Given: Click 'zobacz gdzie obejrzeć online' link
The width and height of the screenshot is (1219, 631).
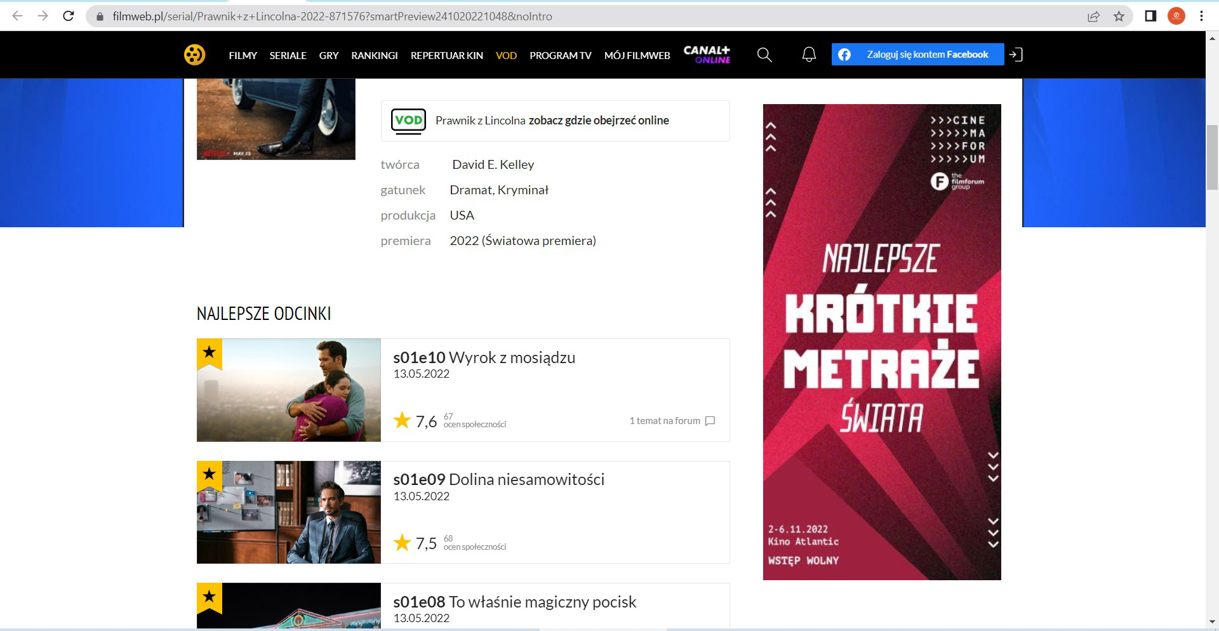Looking at the screenshot, I should click(x=599, y=121).
